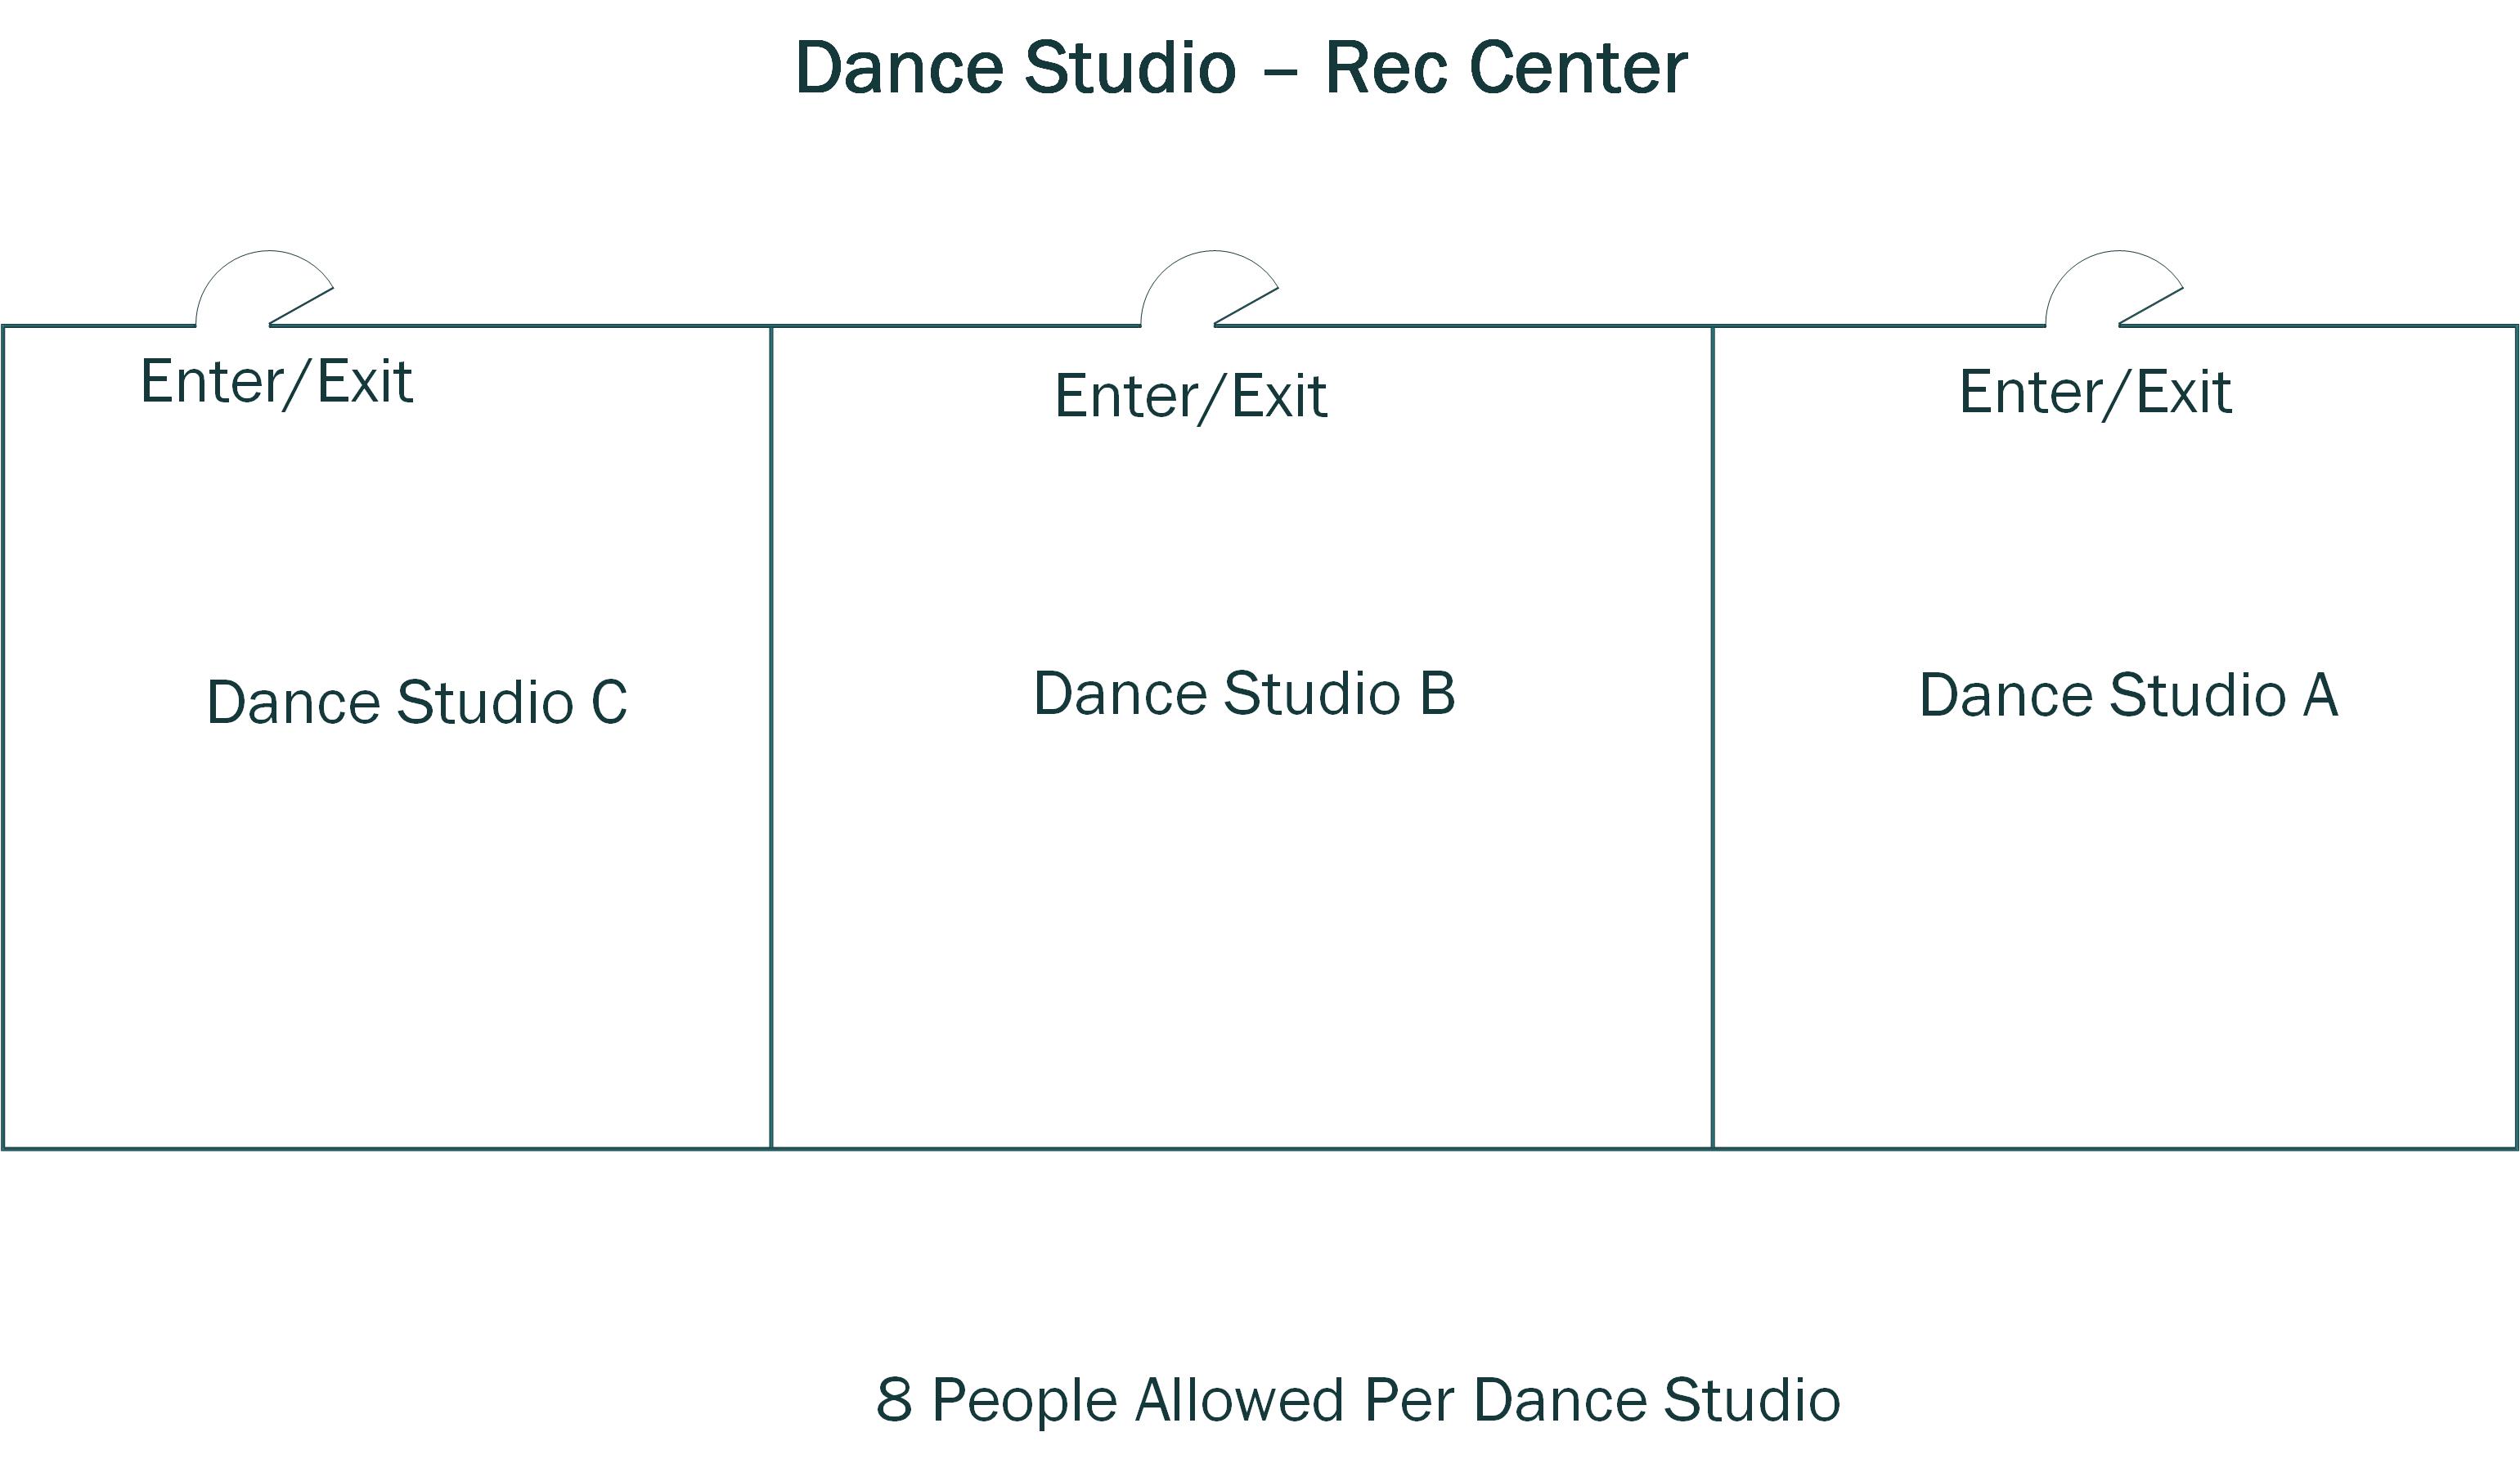The width and height of the screenshot is (2520, 1468).
Task: Select the Enter/Exit label in Studio C
Action: (276, 382)
